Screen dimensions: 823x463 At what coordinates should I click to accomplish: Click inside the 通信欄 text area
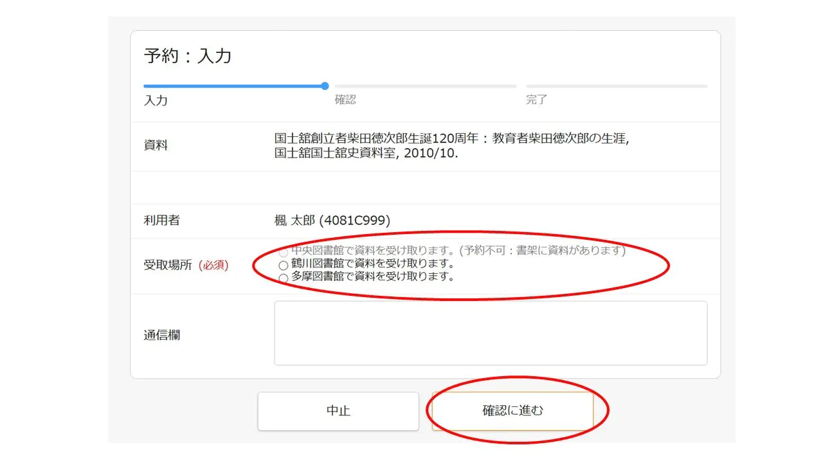tap(491, 333)
